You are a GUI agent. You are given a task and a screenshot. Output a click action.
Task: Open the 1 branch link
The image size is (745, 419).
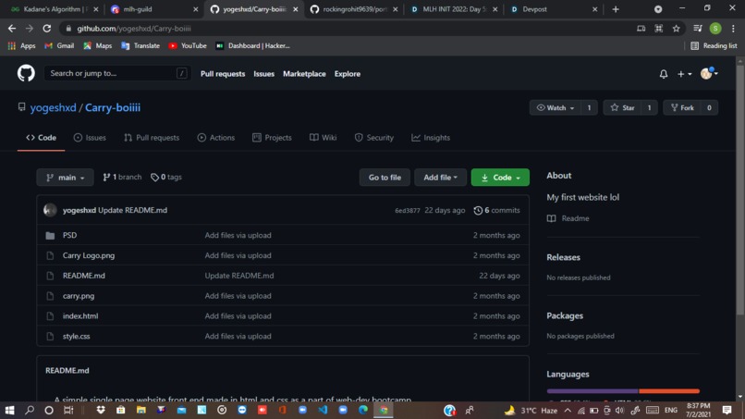pyautogui.click(x=122, y=177)
